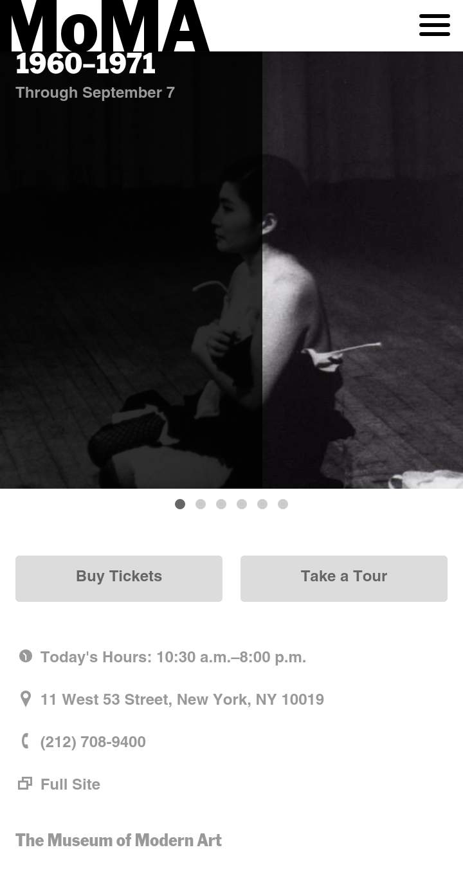This screenshot has height=879, width=463.
Task: Click the map pin location icon
Action: pos(26,699)
